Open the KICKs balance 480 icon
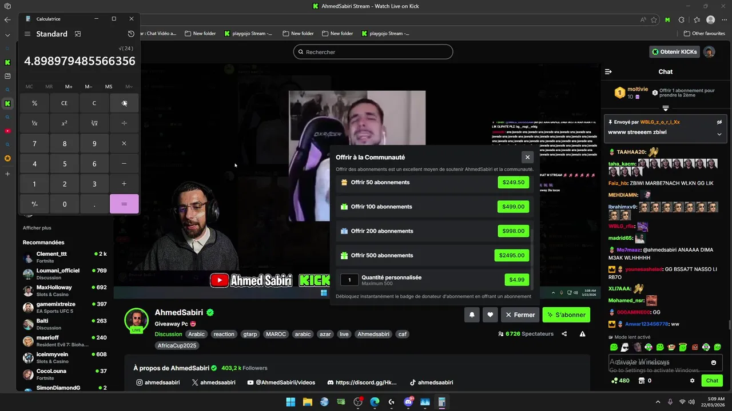Viewport: 732px width, 411px height. pos(620,381)
